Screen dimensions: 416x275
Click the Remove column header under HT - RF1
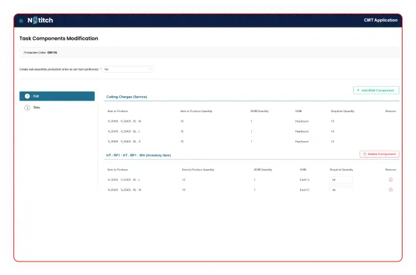coord(390,170)
